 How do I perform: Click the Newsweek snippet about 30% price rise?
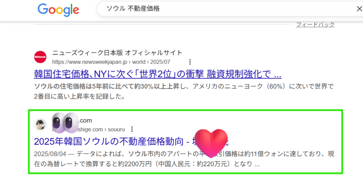tap(184, 91)
